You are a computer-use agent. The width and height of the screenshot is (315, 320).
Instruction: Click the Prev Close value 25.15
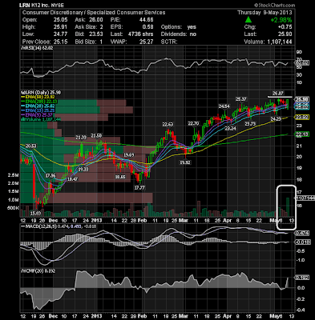pyautogui.click(x=60, y=42)
